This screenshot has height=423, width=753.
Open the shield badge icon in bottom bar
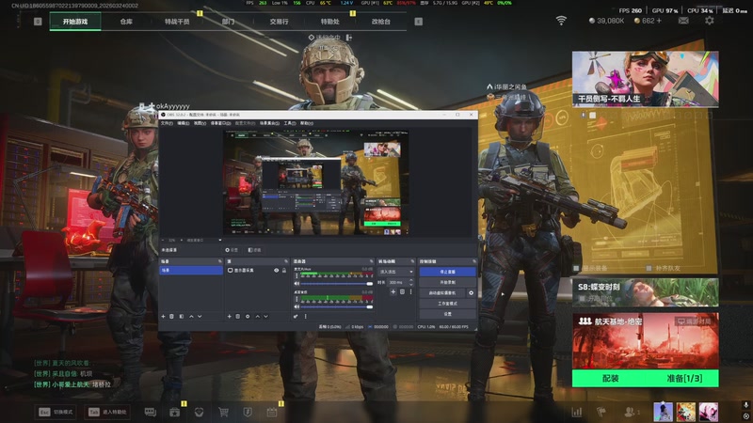tap(248, 412)
